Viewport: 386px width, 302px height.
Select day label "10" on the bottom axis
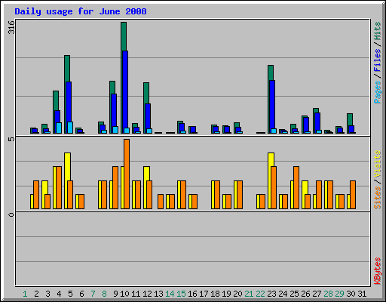point(124,294)
